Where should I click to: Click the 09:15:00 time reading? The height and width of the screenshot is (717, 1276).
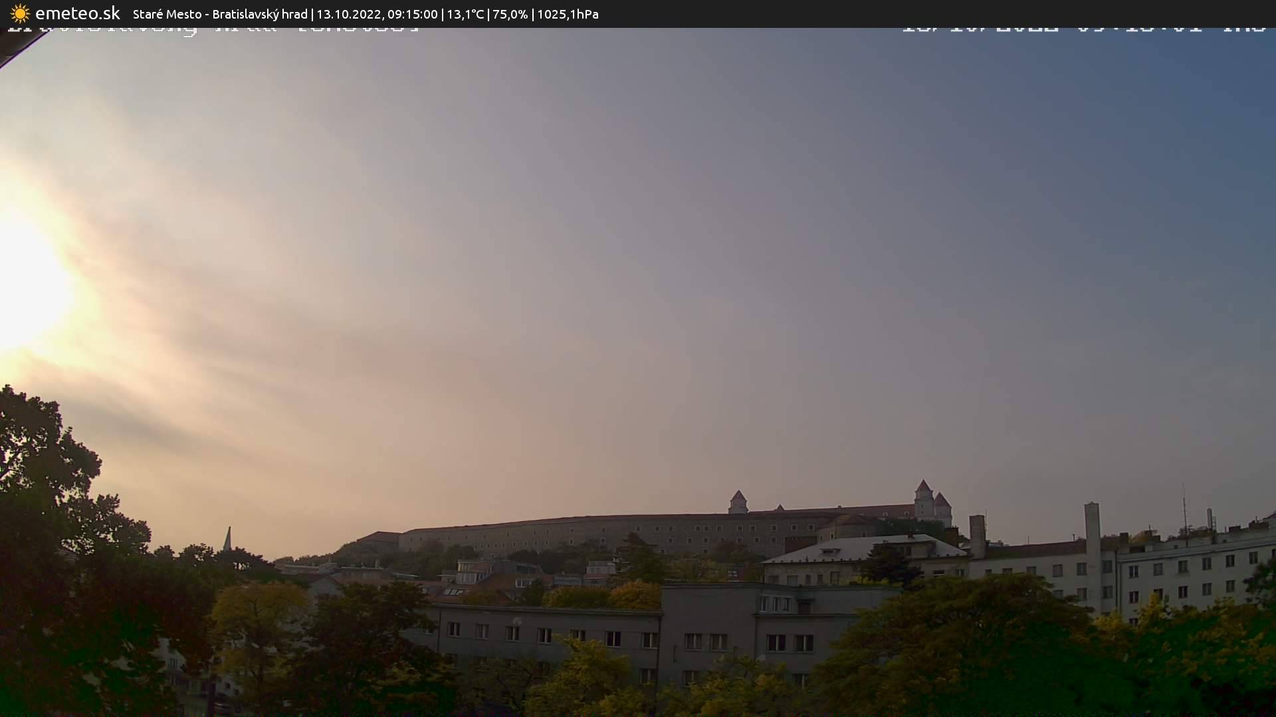point(412,14)
